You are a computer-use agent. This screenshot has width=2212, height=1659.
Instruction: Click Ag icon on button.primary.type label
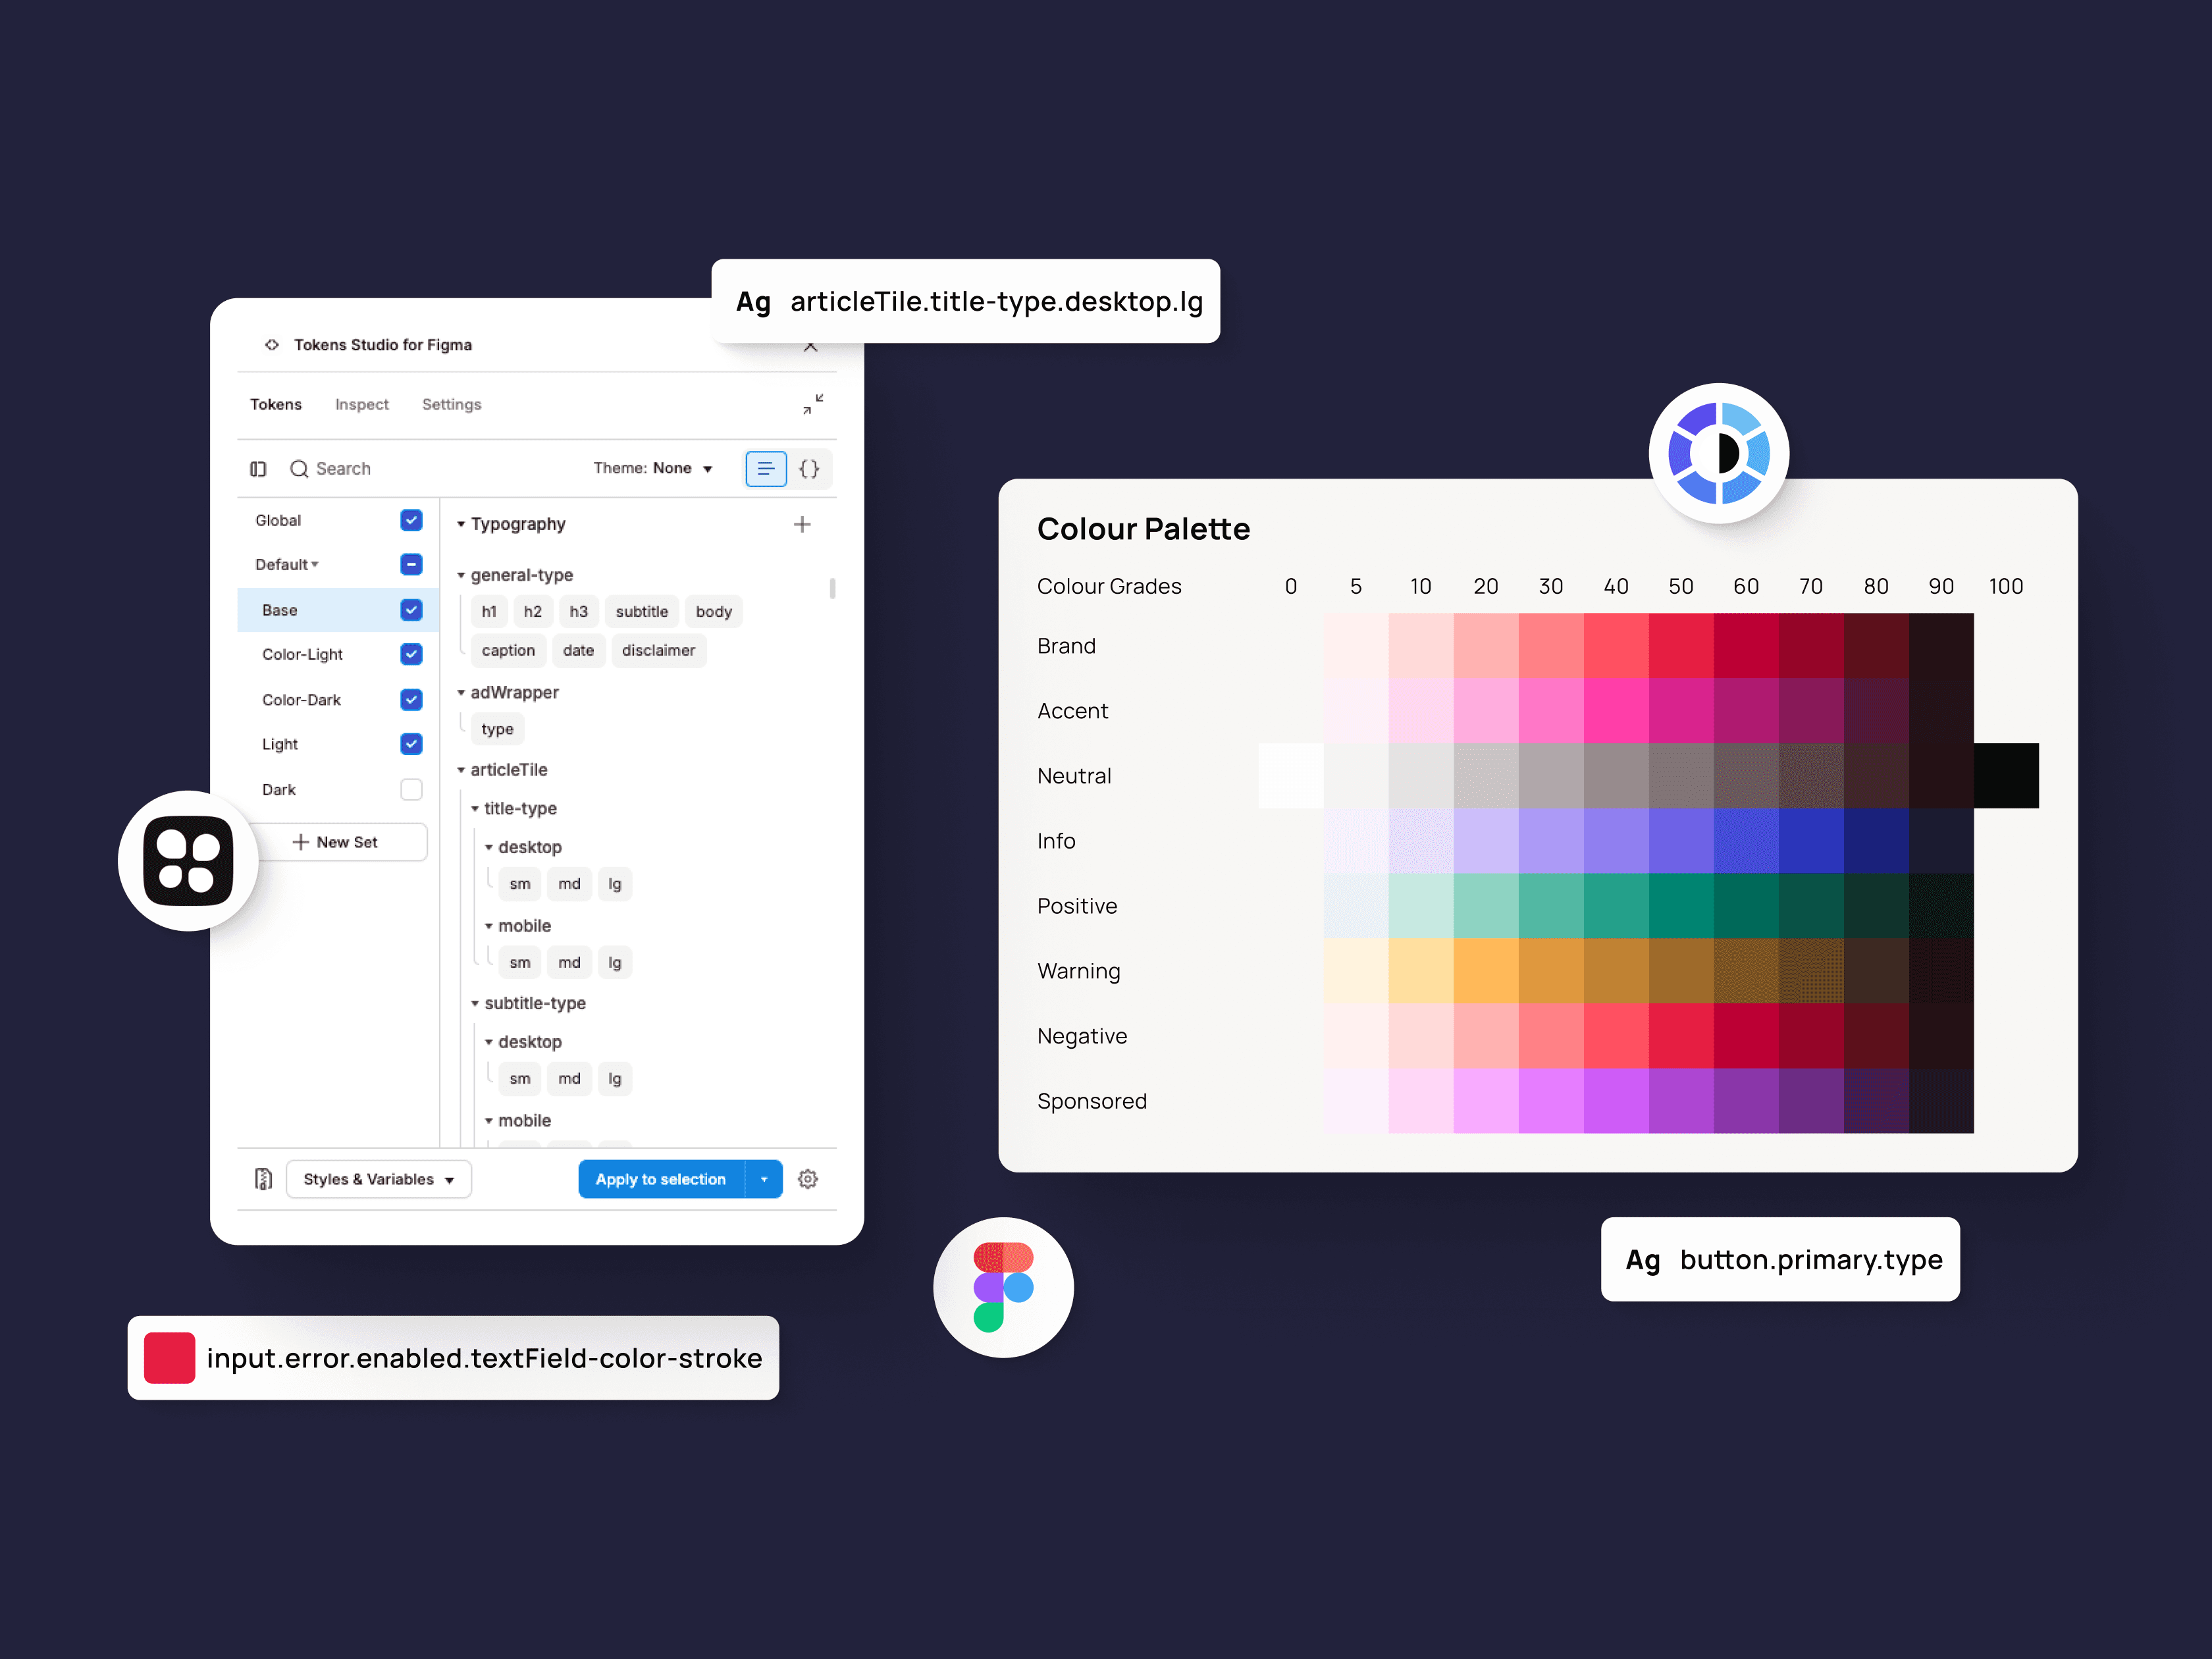pos(1642,1260)
